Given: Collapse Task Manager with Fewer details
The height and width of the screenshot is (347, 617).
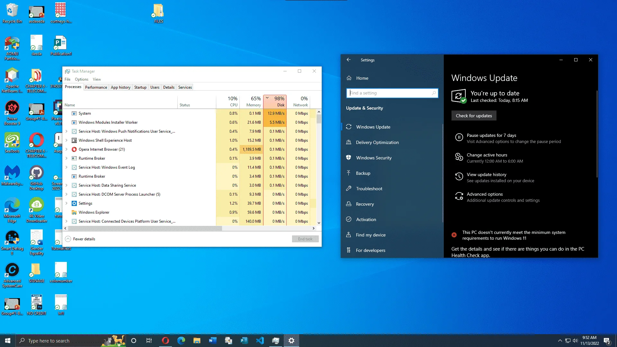Looking at the screenshot, I should [80, 239].
